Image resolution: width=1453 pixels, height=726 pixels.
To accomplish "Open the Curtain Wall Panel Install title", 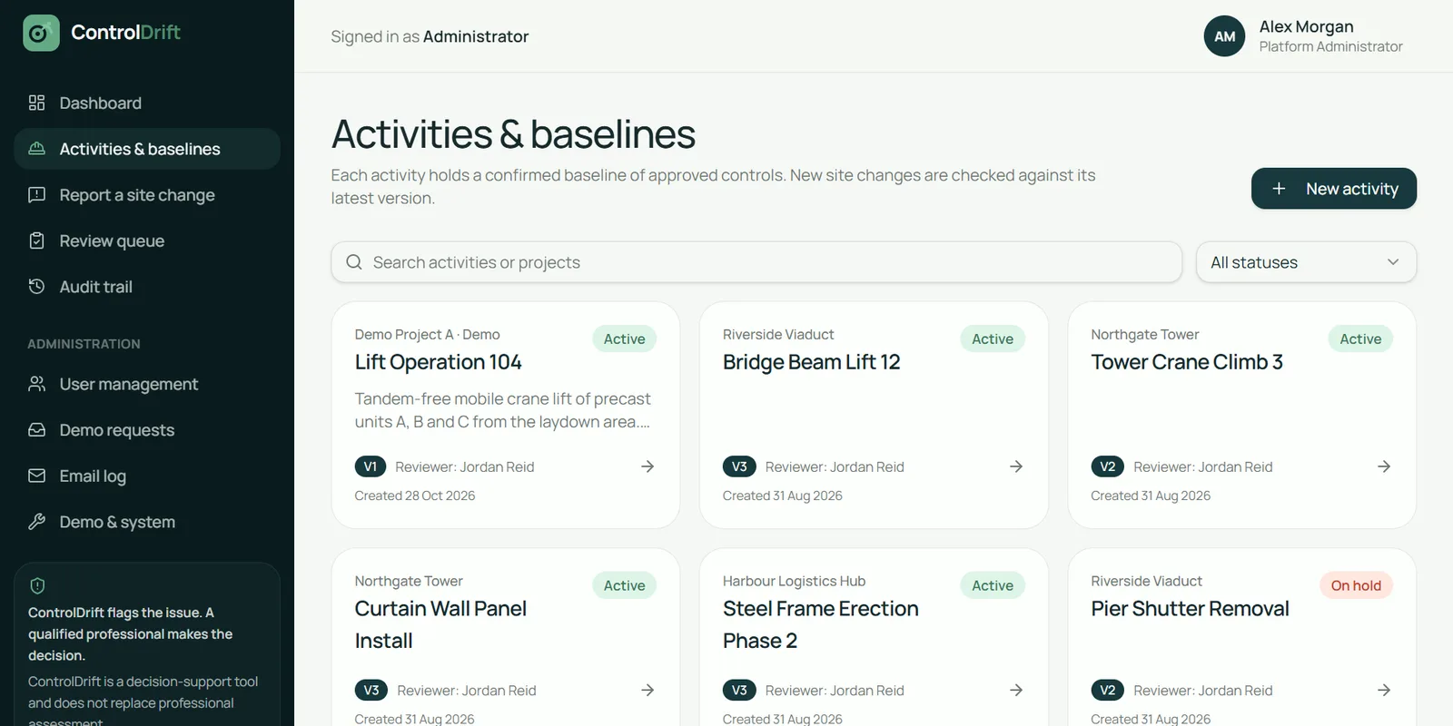I will pos(440,624).
